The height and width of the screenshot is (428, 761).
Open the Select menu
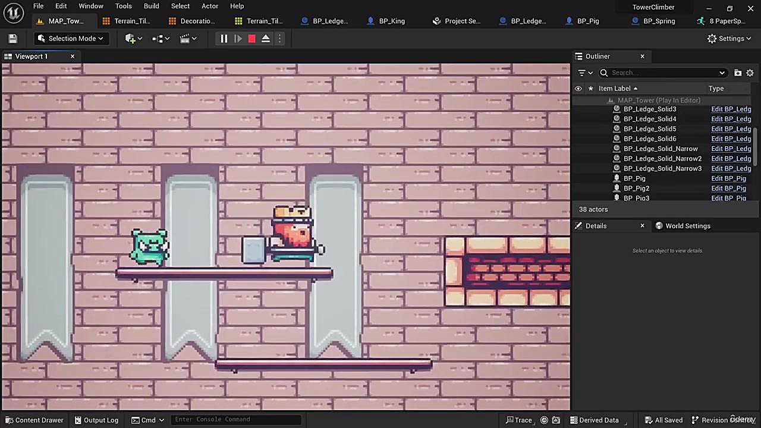tap(180, 6)
